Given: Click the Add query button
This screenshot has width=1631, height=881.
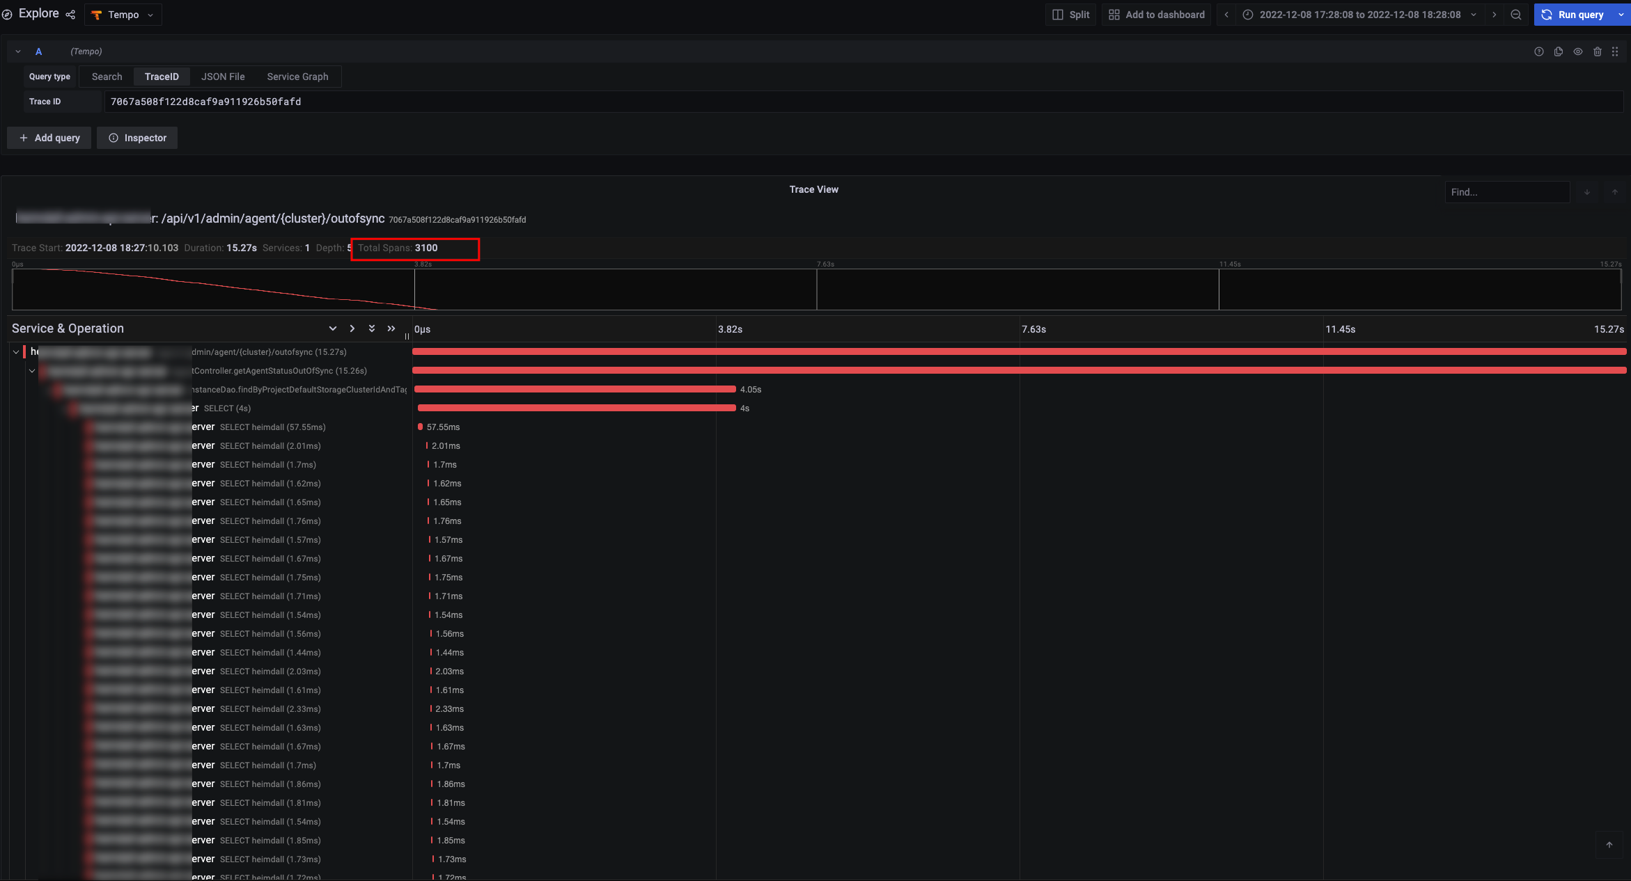Looking at the screenshot, I should click(x=49, y=138).
